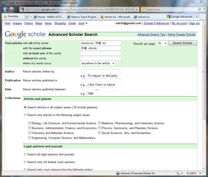Toggle the include patents checkbox
The height and width of the screenshot is (177, 208).
point(75,107)
